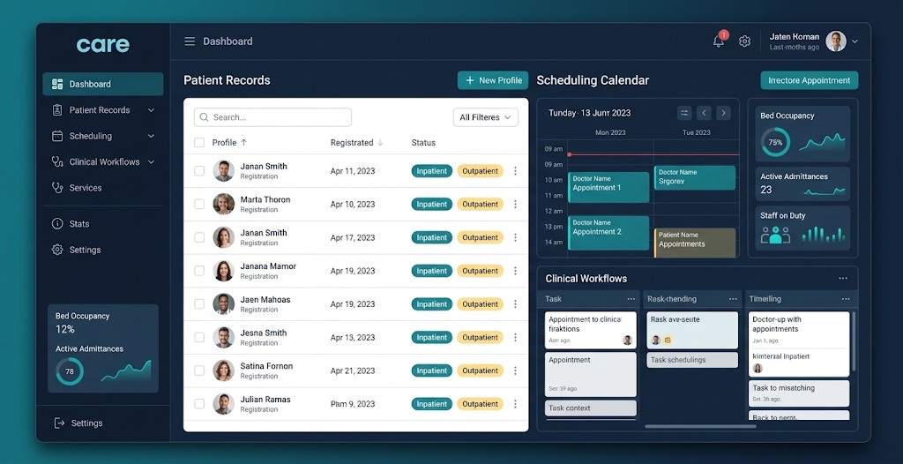
Task: Go to the previous calendar period
Action: (x=704, y=113)
